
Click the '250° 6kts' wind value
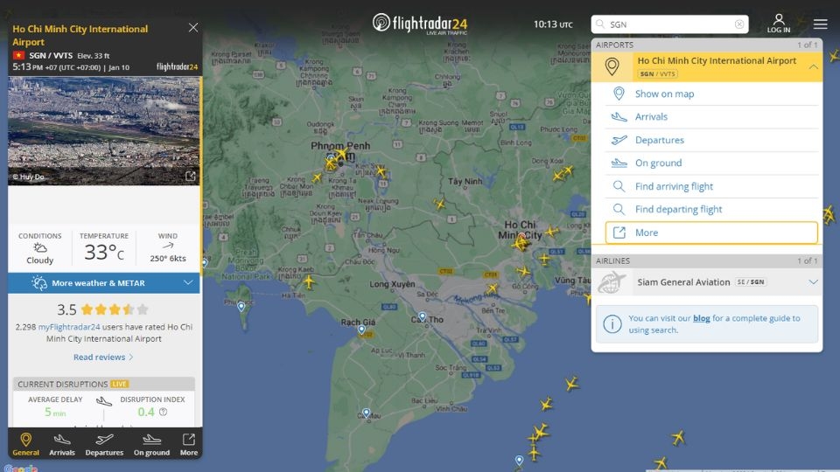[168, 258]
